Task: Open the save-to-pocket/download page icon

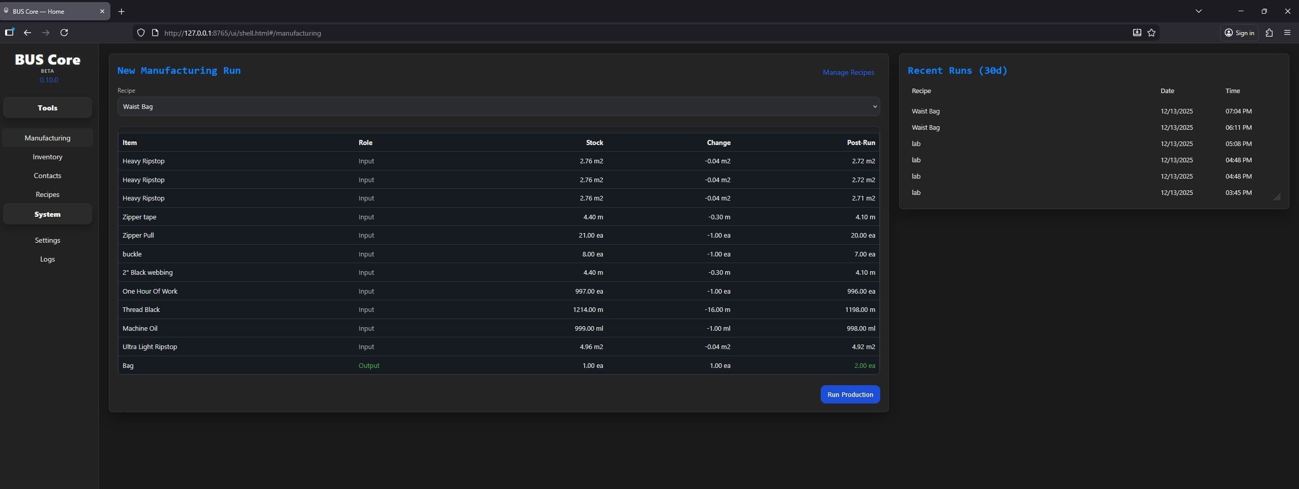Action: [1136, 33]
